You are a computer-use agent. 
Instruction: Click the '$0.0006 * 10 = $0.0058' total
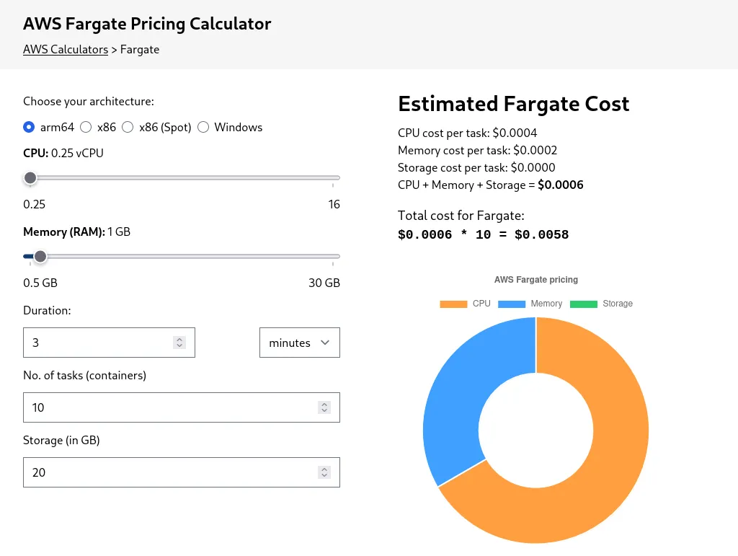(483, 234)
